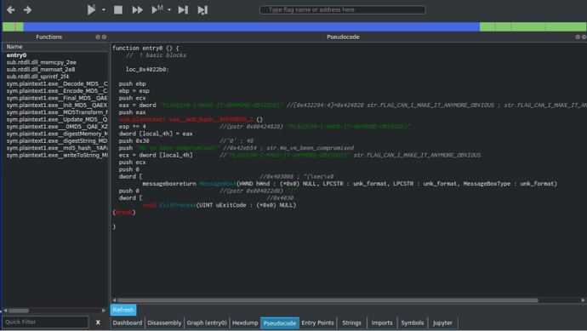Open the Hexdump tab
Image resolution: width=587 pixels, height=331 pixels.
[x=245, y=322]
